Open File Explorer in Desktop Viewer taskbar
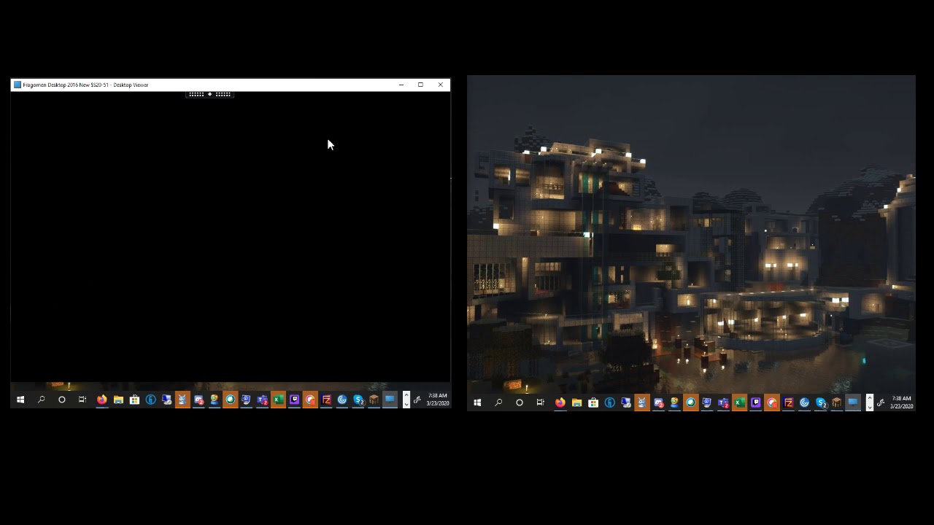This screenshot has height=525, width=934. click(x=118, y=400)
